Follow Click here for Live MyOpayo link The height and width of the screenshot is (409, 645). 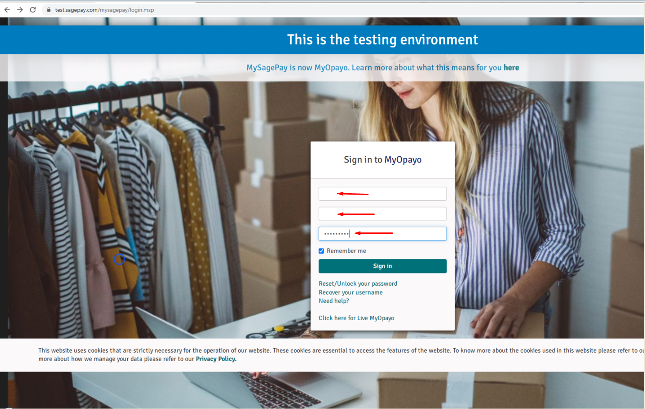click(356, 318)
